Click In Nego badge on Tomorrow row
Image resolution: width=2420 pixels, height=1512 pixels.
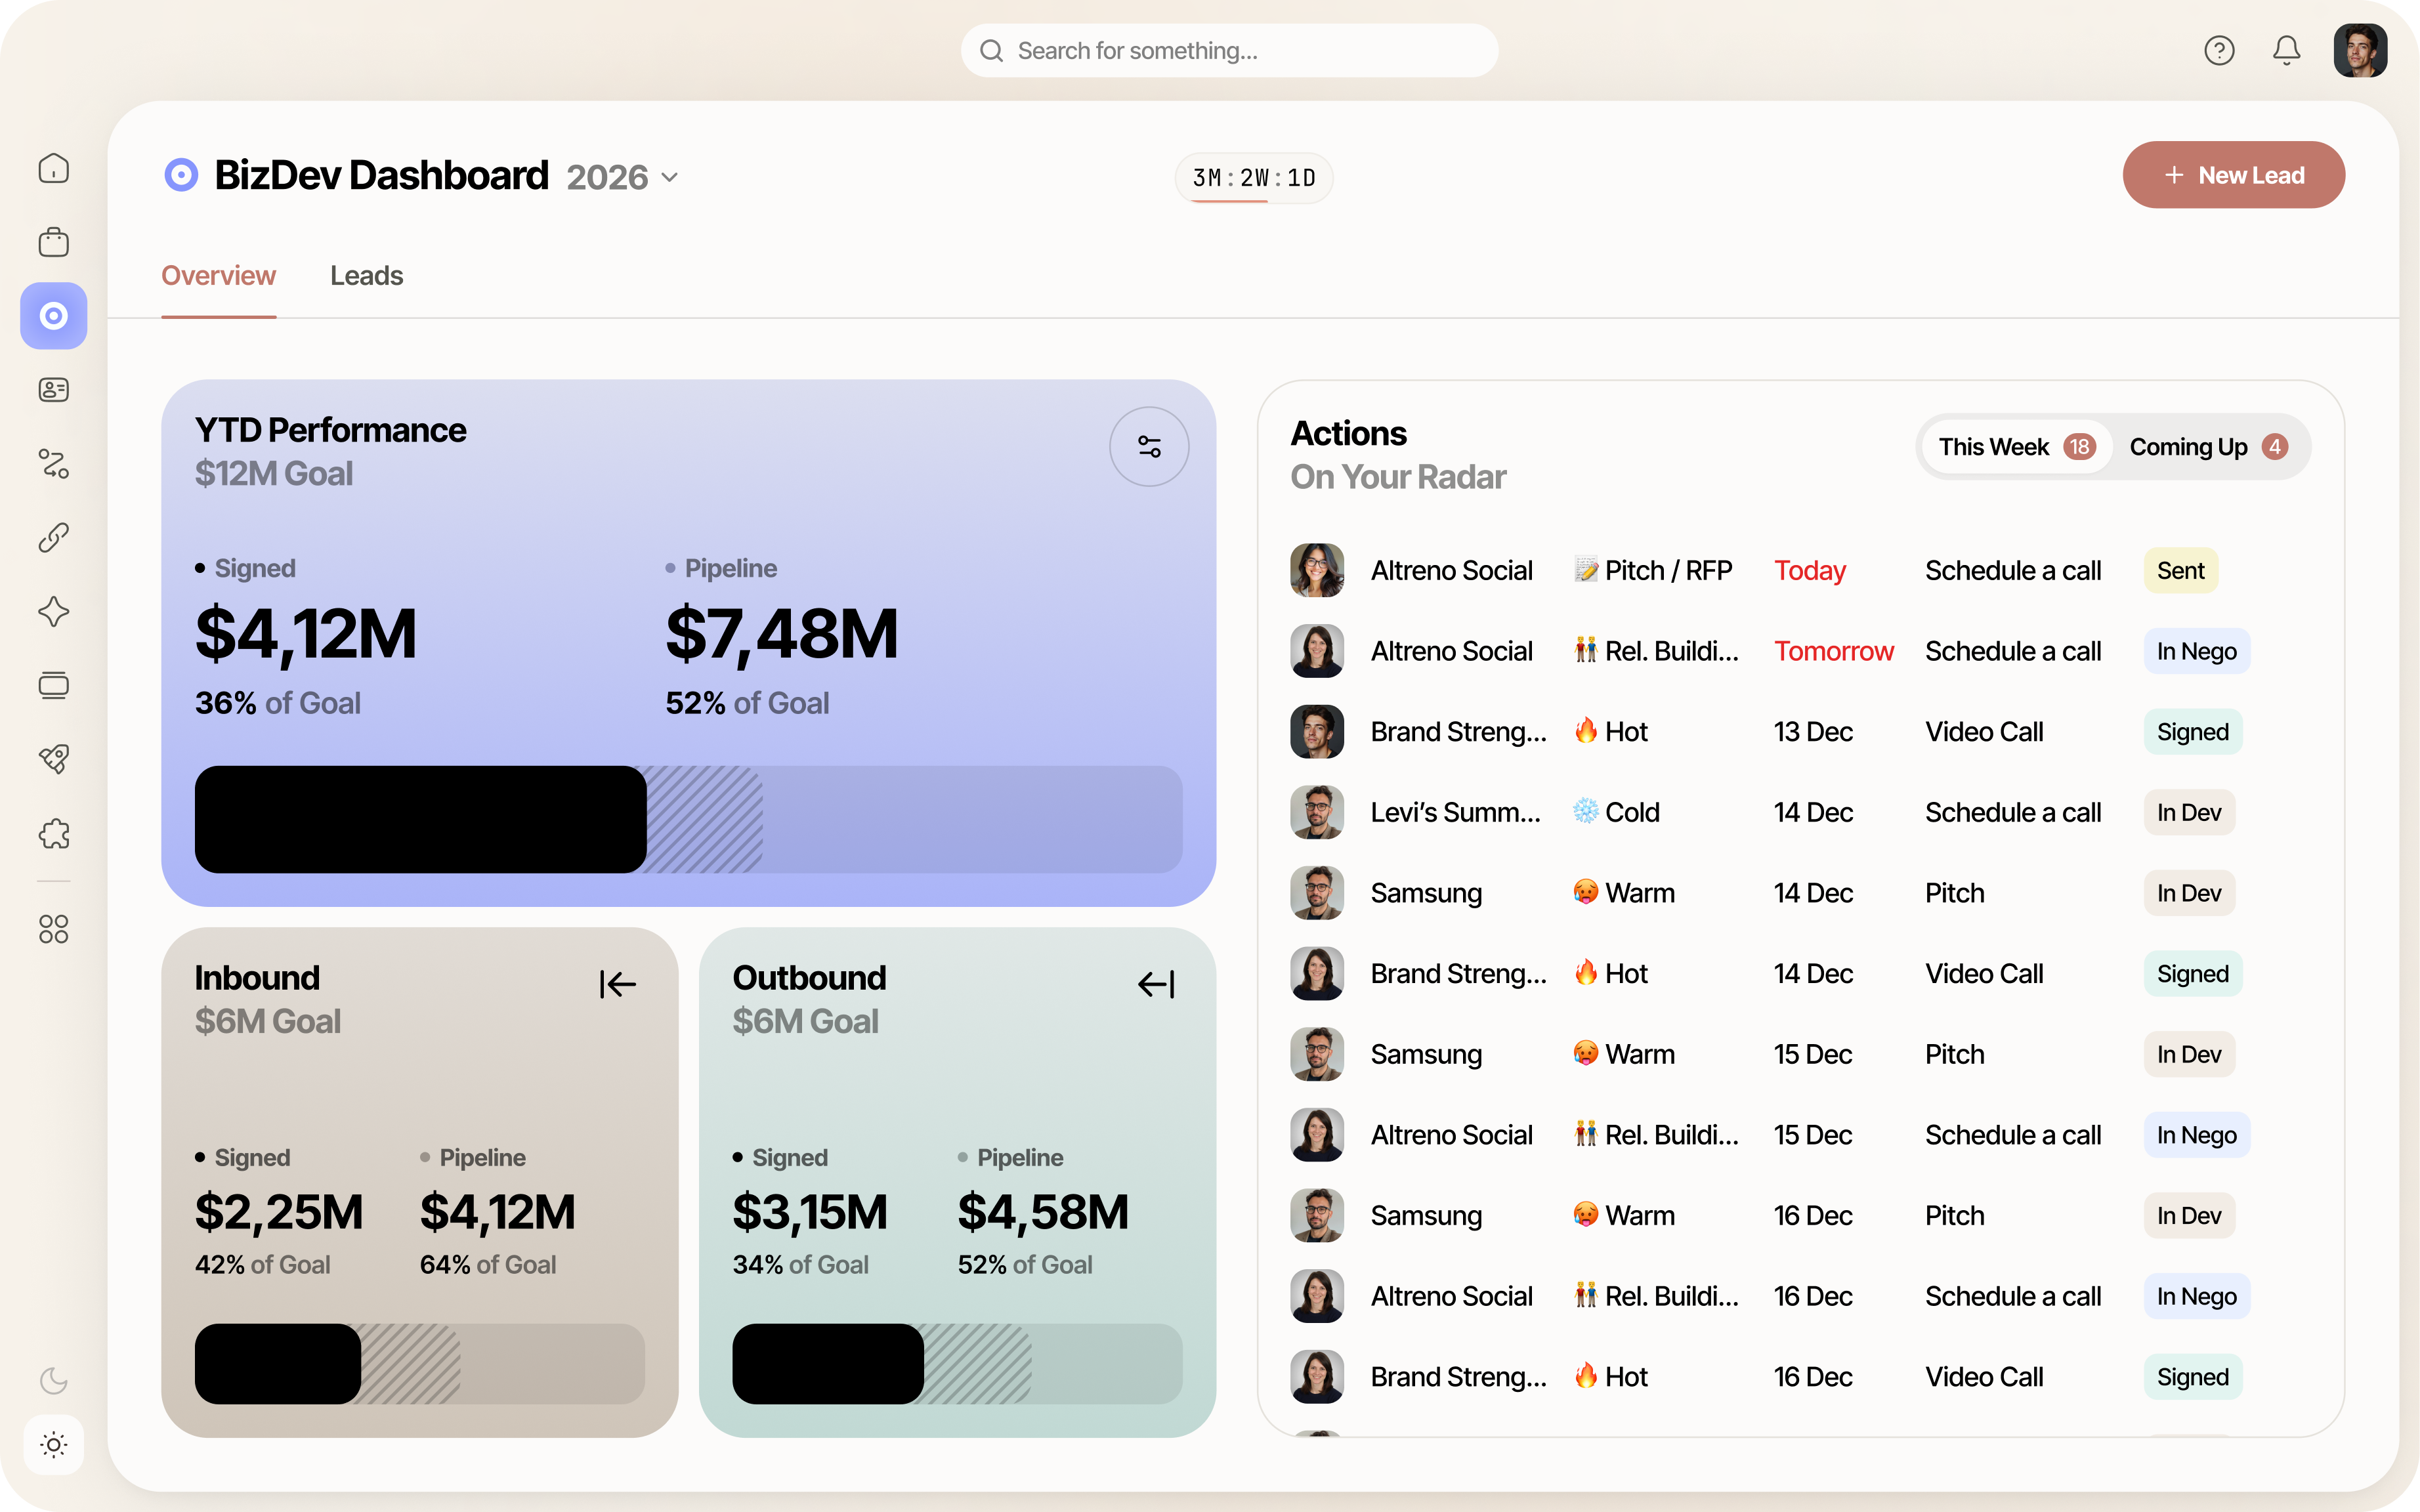pos(2196,652)
